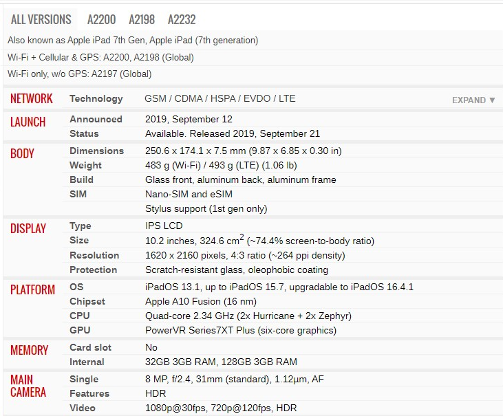
Task: Click the Available. Released 2019, September 21 text
Action: coord(233,133)
